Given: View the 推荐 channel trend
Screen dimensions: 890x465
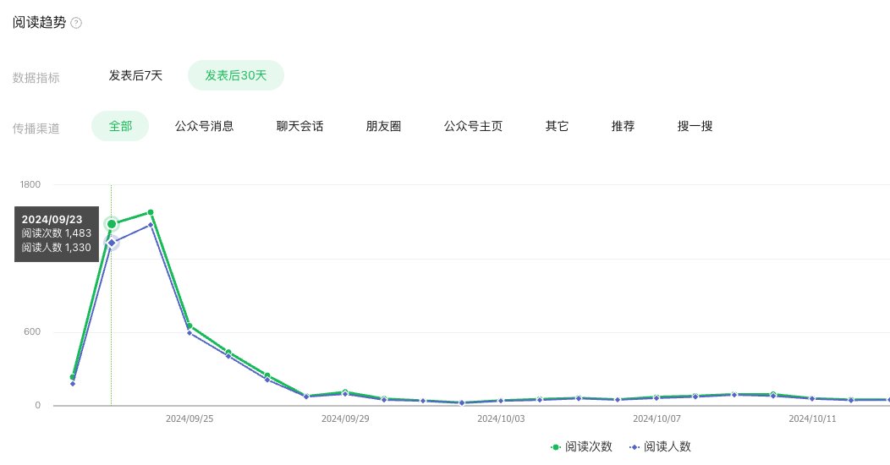Looking at the screenshot, I should click(x=623, y=126).
